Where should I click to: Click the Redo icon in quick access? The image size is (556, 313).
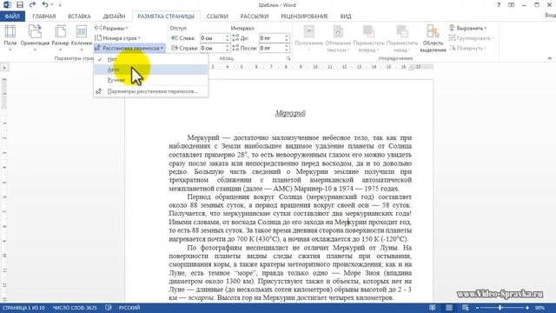click(33, 5)
